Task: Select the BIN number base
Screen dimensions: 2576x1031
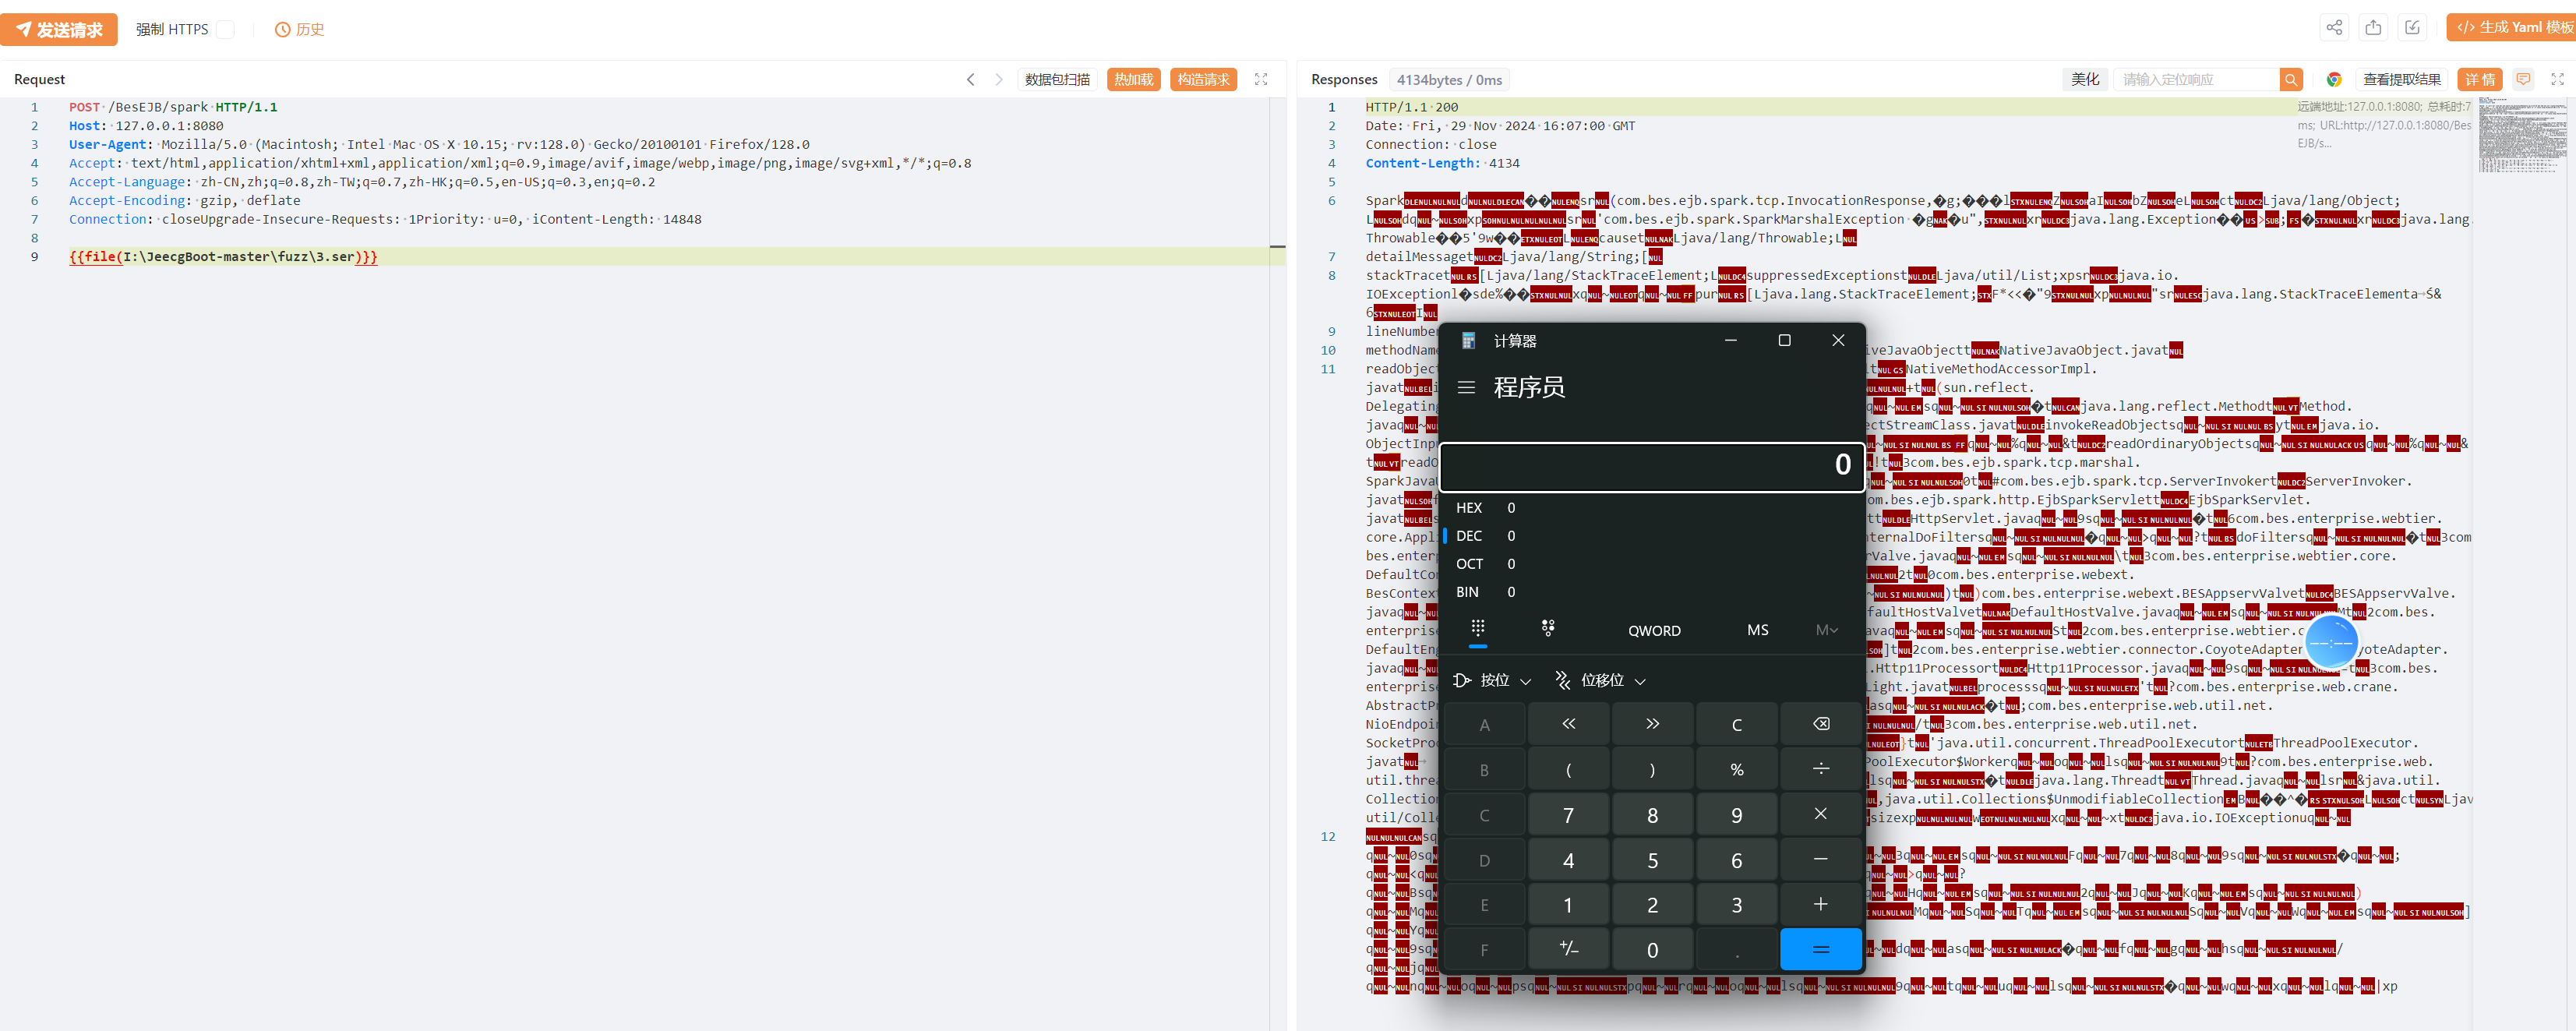Action: pos(1467,592)
